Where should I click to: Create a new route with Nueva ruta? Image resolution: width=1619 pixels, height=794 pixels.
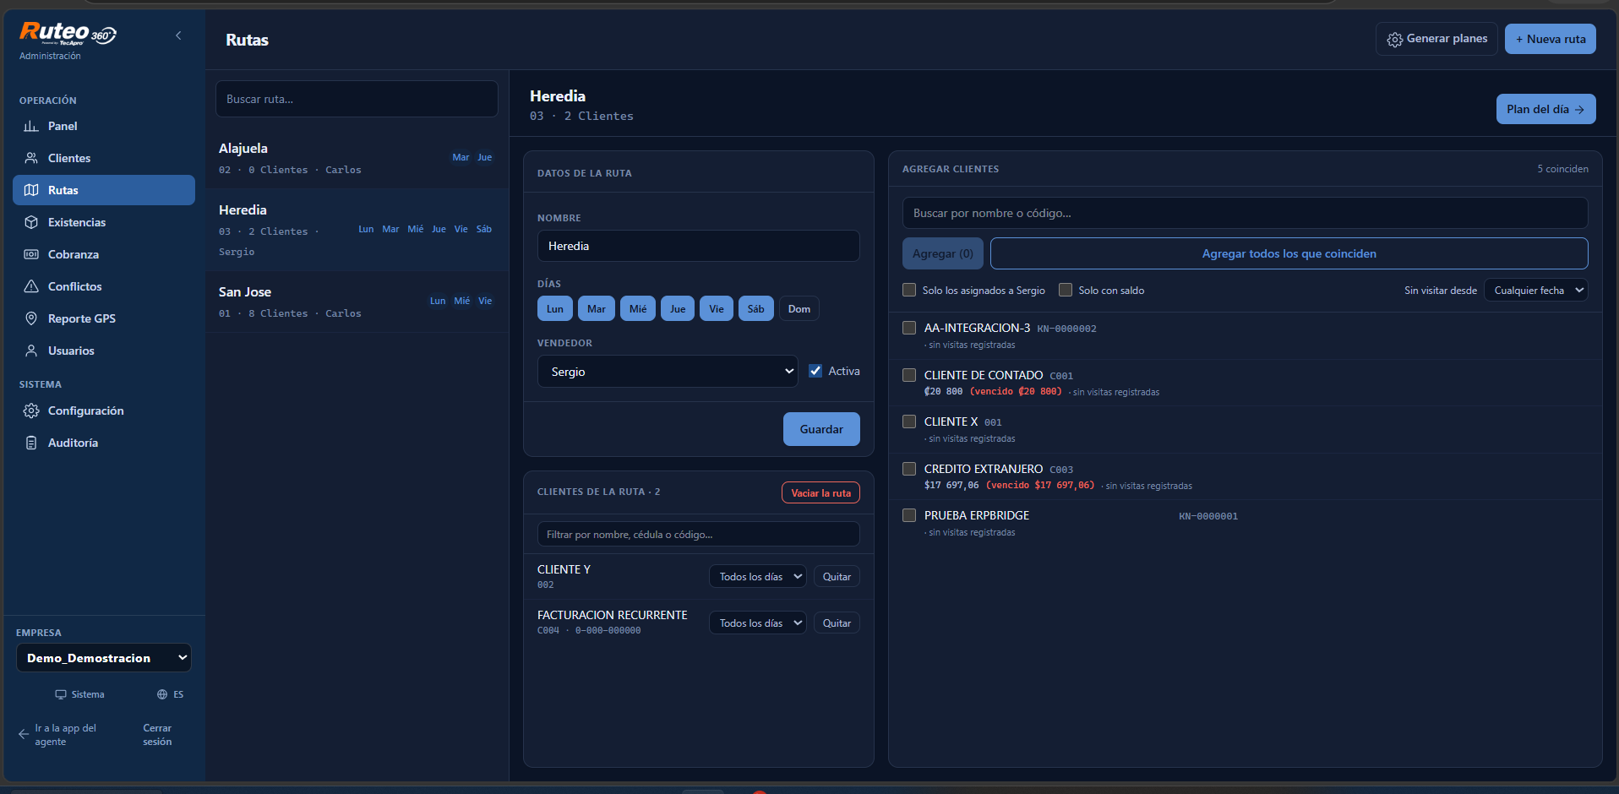tap(1551, 39)
